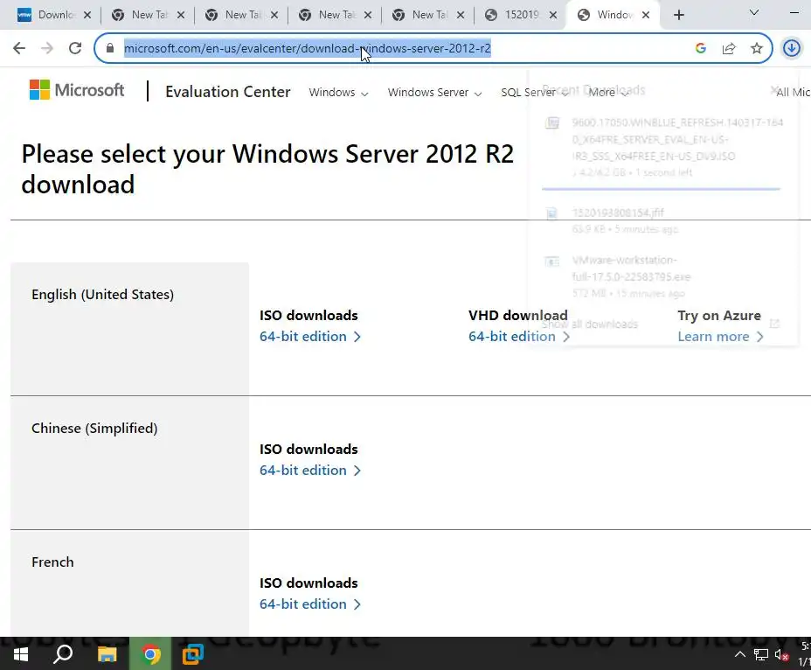Image resolution: width=811 pixels, height=670 pixels.
Task: Click the Chinese (Simplified) label
Action: pos(94,429)
